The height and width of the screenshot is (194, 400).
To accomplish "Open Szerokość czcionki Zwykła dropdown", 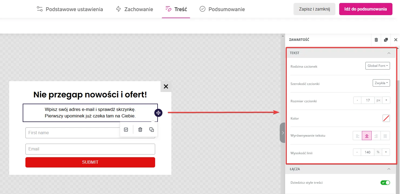I will click(381, 83).
